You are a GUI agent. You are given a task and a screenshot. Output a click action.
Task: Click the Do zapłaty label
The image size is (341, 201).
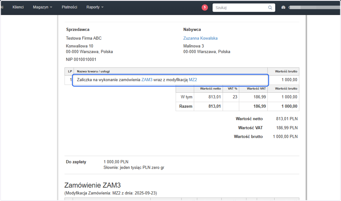pos(76,162)
